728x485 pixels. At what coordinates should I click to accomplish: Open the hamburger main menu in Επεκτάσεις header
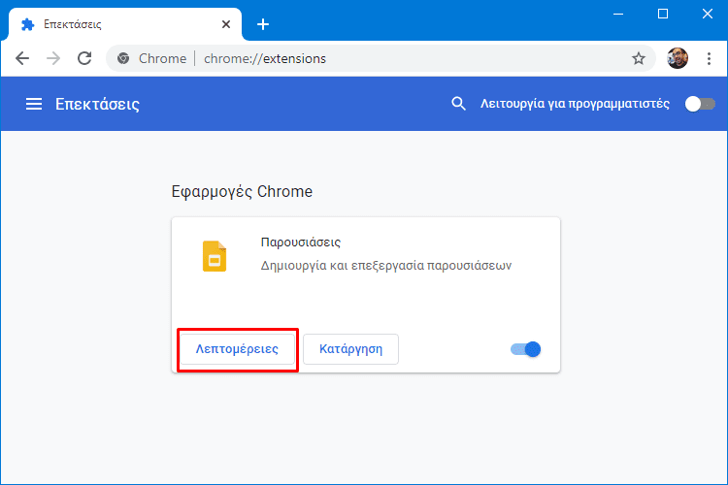pyautogui.click(x=34, y=104)
